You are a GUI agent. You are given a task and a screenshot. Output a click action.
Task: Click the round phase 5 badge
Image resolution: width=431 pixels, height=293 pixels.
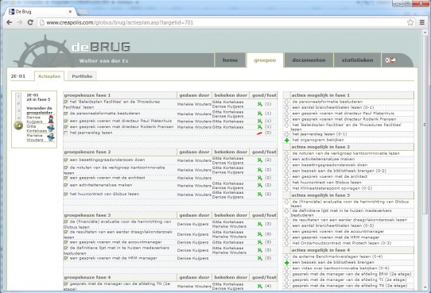click(18, 125)
